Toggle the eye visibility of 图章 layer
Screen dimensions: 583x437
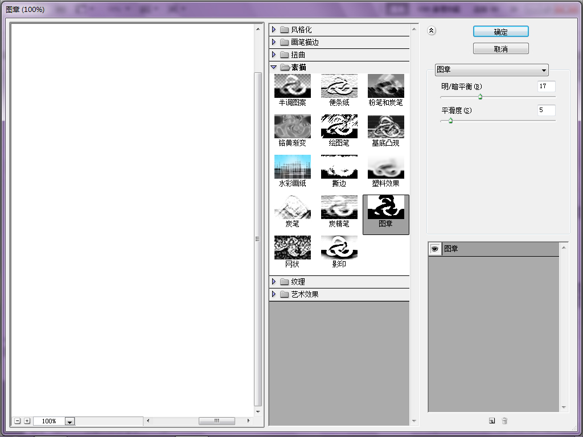[434, 249]
